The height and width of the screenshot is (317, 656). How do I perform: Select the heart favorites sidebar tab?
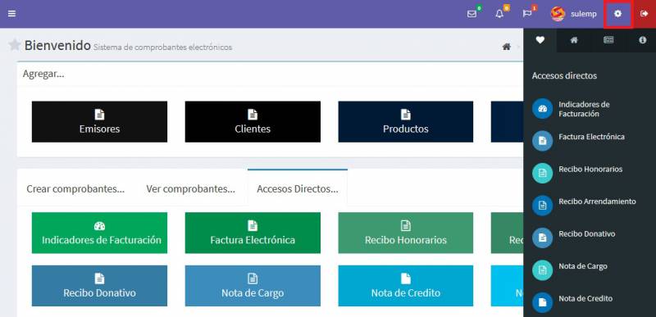tap(540, 40)
